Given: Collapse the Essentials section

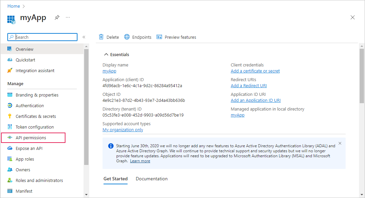Looking at the screenshot, I should (106, 54).
